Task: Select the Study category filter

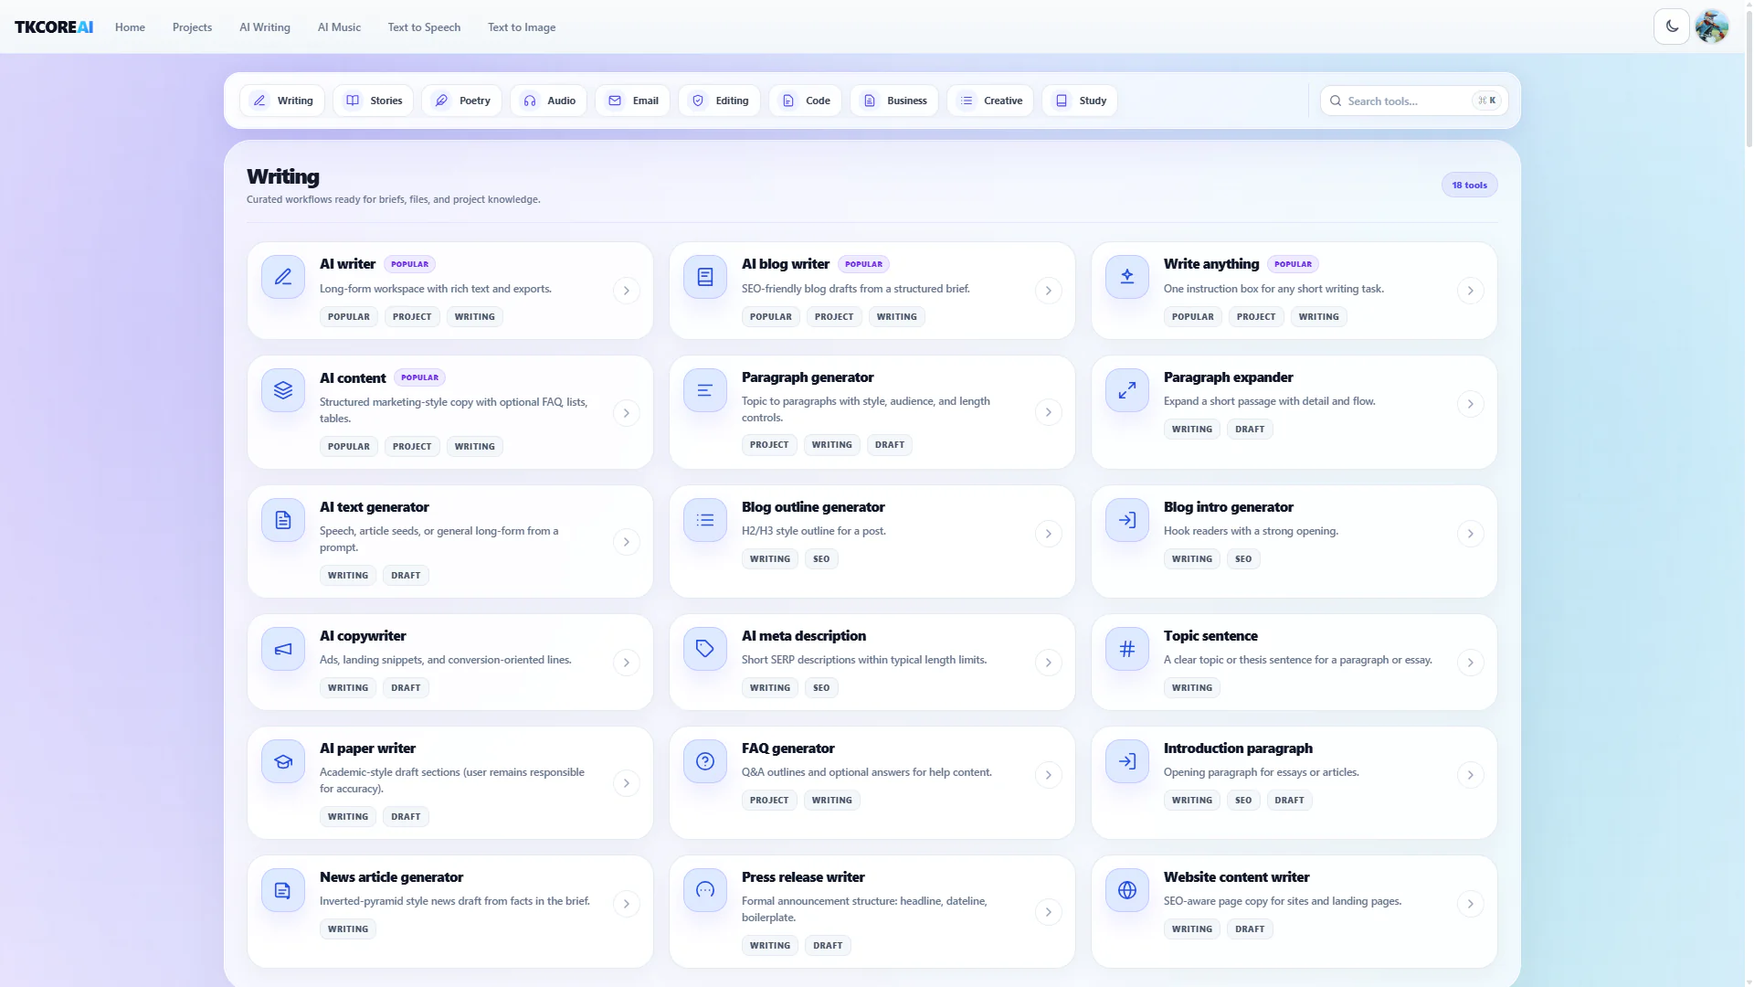Action: click(1080, 101)
